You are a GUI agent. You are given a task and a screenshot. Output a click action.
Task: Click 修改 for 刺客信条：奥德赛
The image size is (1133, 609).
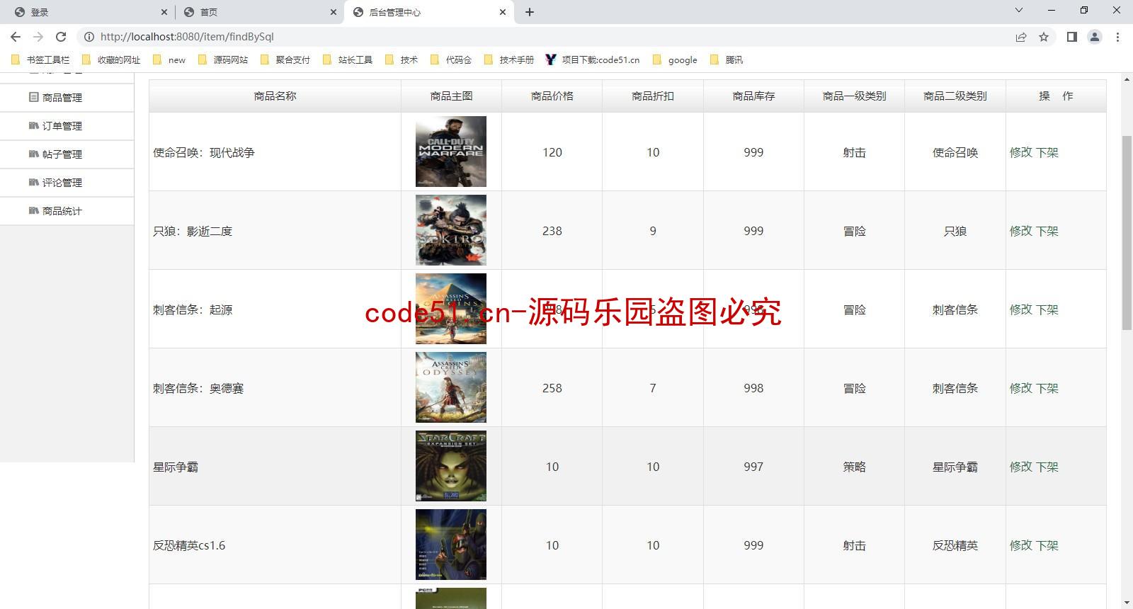[x=1020, y=388]
